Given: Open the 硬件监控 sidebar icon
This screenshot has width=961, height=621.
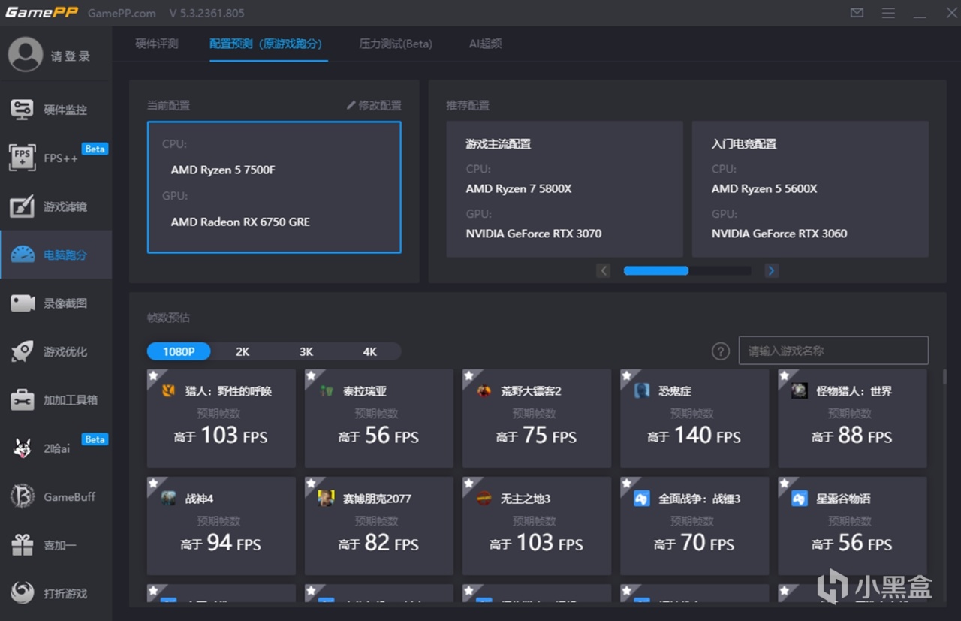Looking at the screenshot, I should tap(22, 110).
